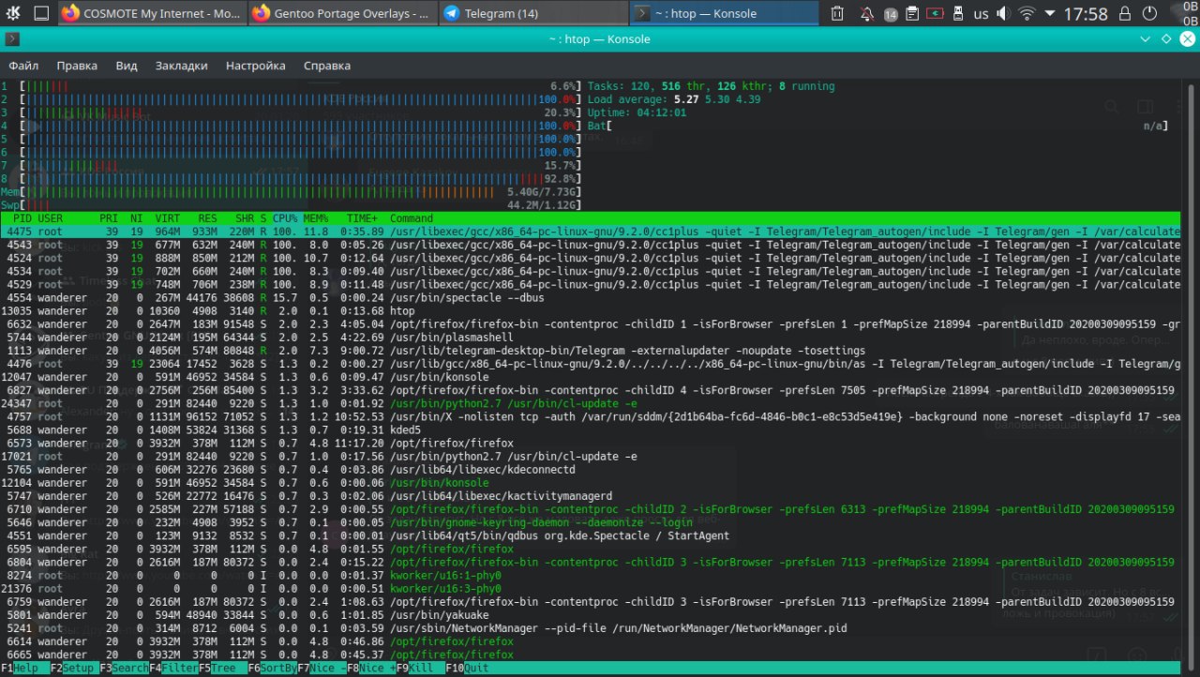Open the USB removable device tray icon
The height and width of the screenshot is (677, 1200).
click(957, 14)
